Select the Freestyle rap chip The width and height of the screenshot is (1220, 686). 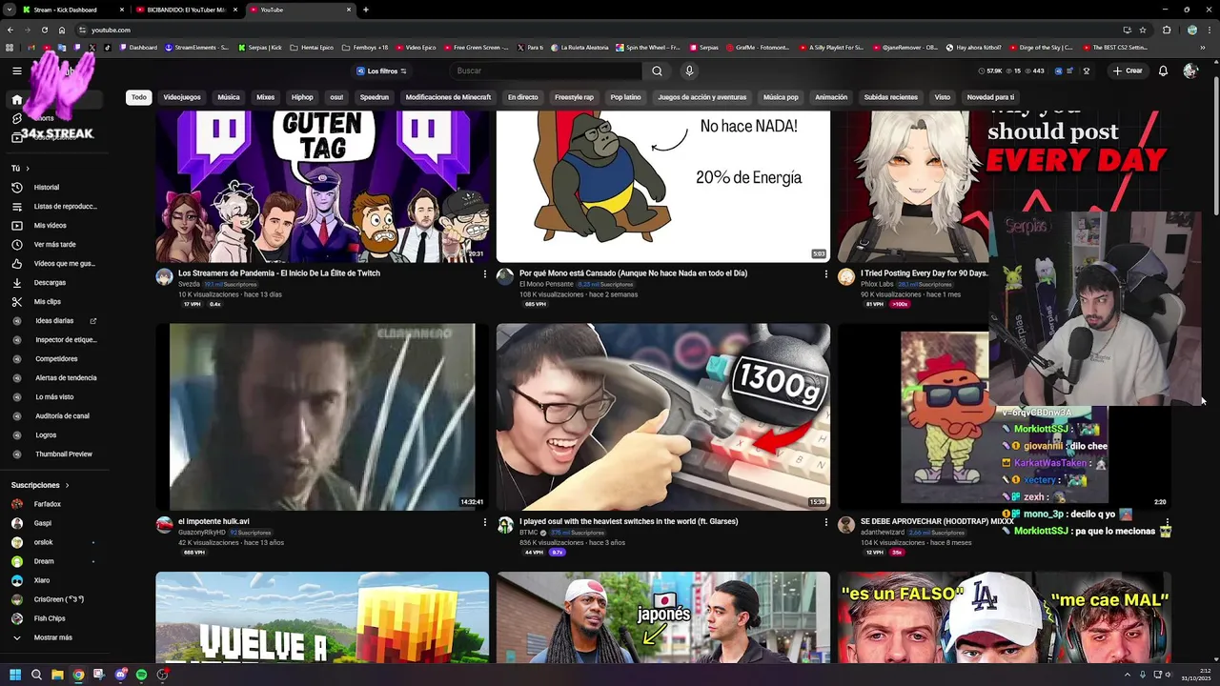574,97
